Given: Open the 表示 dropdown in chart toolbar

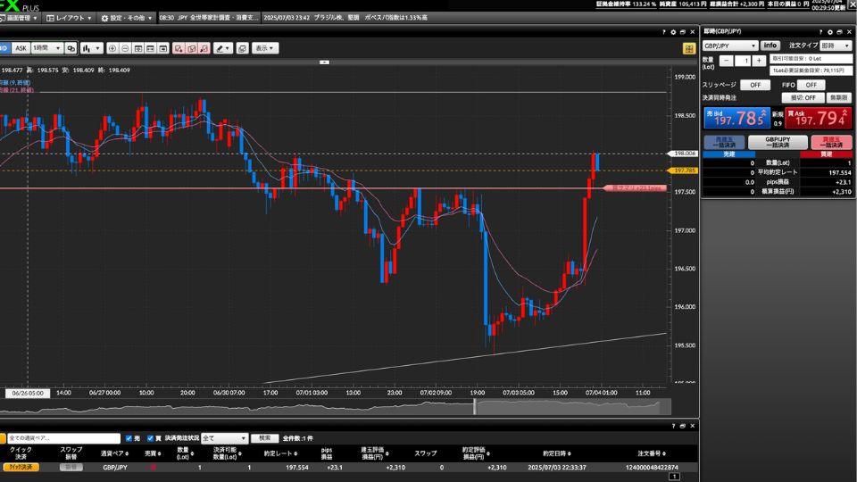Looking at the screenshot, I should 265,48.
